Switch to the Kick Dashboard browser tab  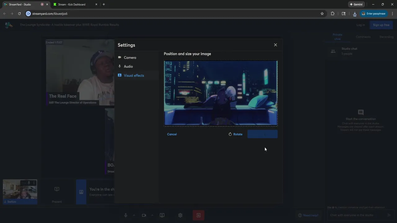pyautogui.click(x=72, y=4)
